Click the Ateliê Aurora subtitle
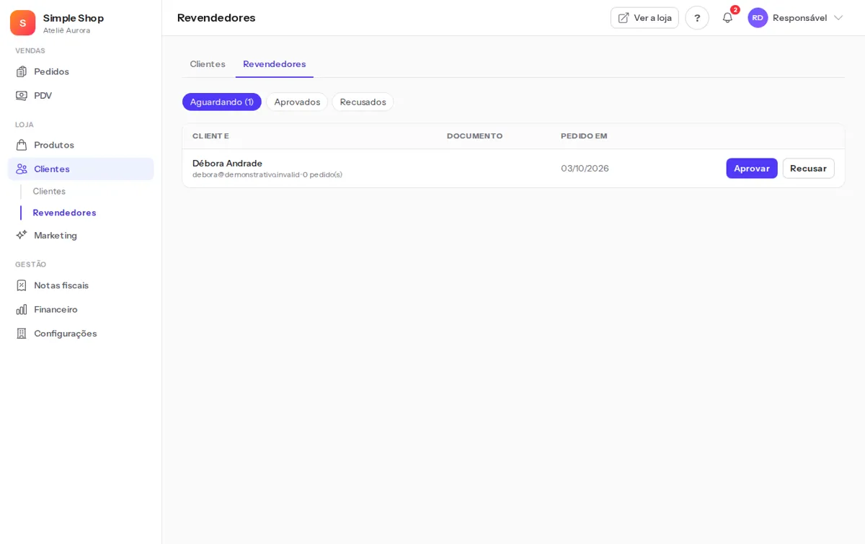The width and height of the screenshot is (865, 544). click(66, 30)
